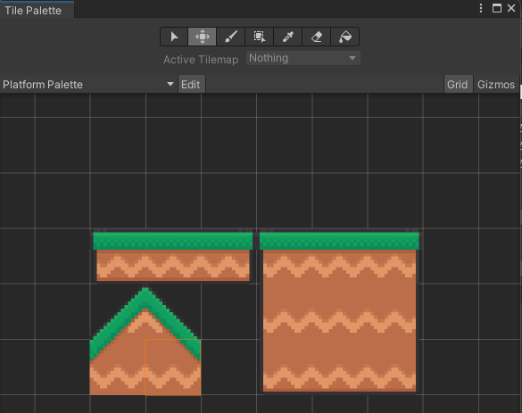Screen dimensions: 522x413
Task: Toggle palette Edit mode
Action: 191,85
